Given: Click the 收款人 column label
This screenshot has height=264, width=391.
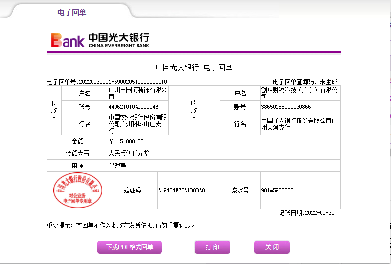Looking at the screenshot, I should (x=194, y=110).
